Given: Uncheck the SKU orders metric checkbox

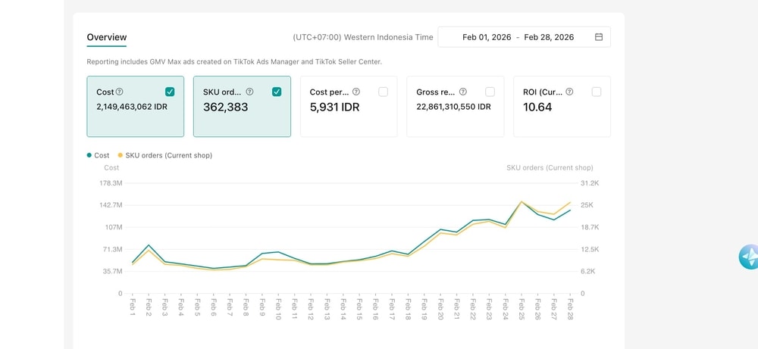Looking at the screenshot, I should point(277,92).
